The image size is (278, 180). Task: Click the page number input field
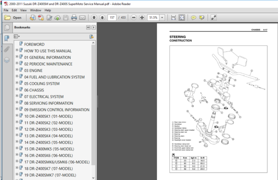[112, 17]
